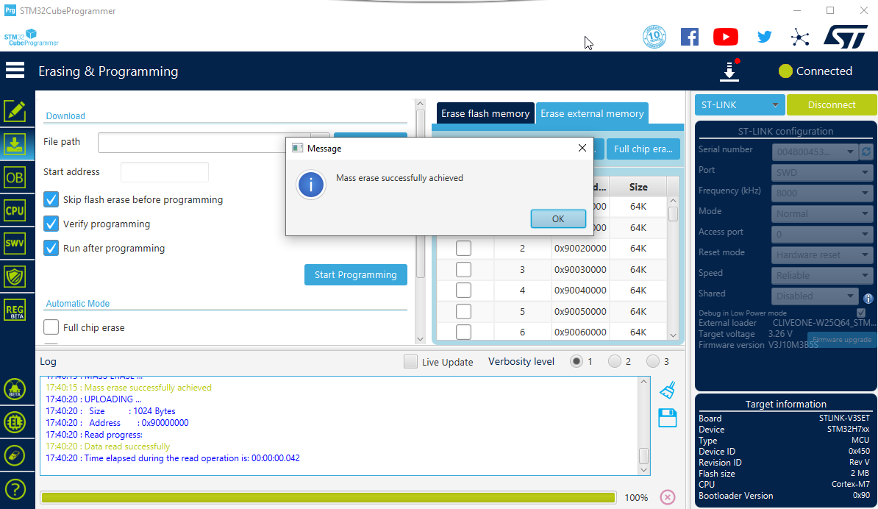Click the Disconnect button
Screen dimensions: 878x509
(x=831, y=104)
